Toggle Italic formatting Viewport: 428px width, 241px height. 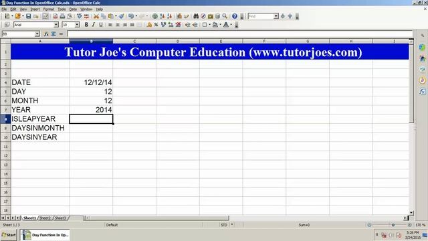(94, 25)
